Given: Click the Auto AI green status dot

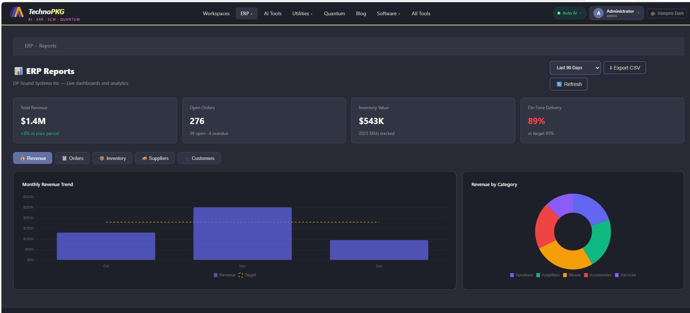Looking at the screenshot, I should point(558,13).
